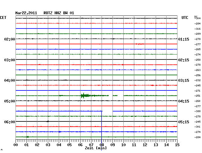Click the green spike on the bottom trace
202x153 pixels.
(x=27, y=137)
